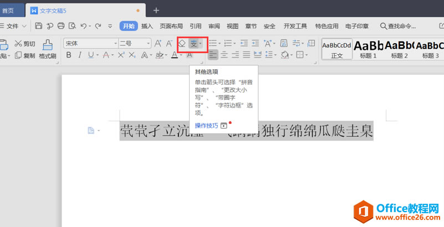The height and width of the screenshot is (227, 444).
Task: Open the 二号 font size dropdown
Action: [x=135, y=44]
